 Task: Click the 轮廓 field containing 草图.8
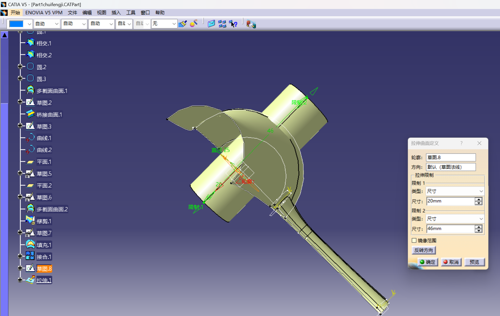(451, 157)
